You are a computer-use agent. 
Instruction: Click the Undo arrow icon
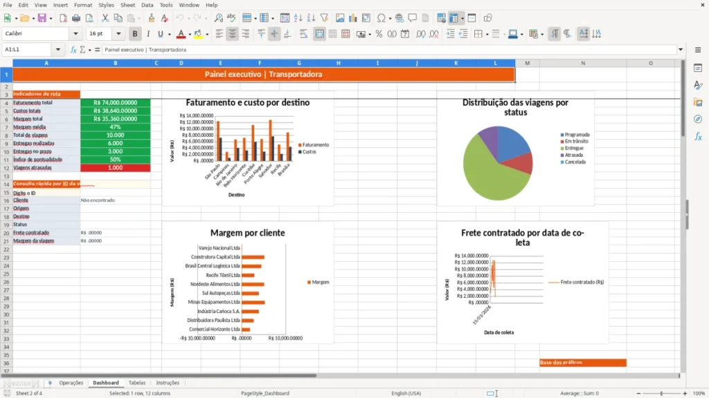pos(180,18)
